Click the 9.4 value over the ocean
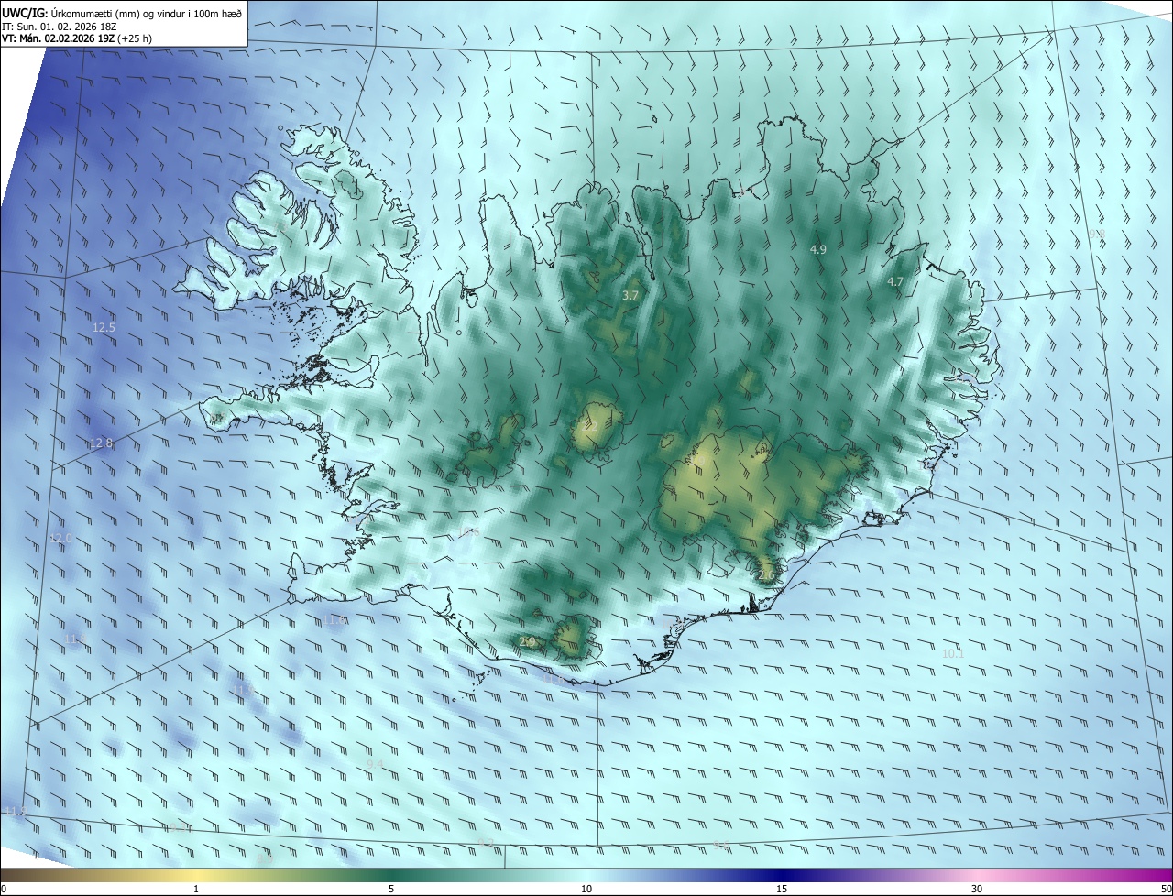This screenshot has height=896, width=1173. [375, 764]
